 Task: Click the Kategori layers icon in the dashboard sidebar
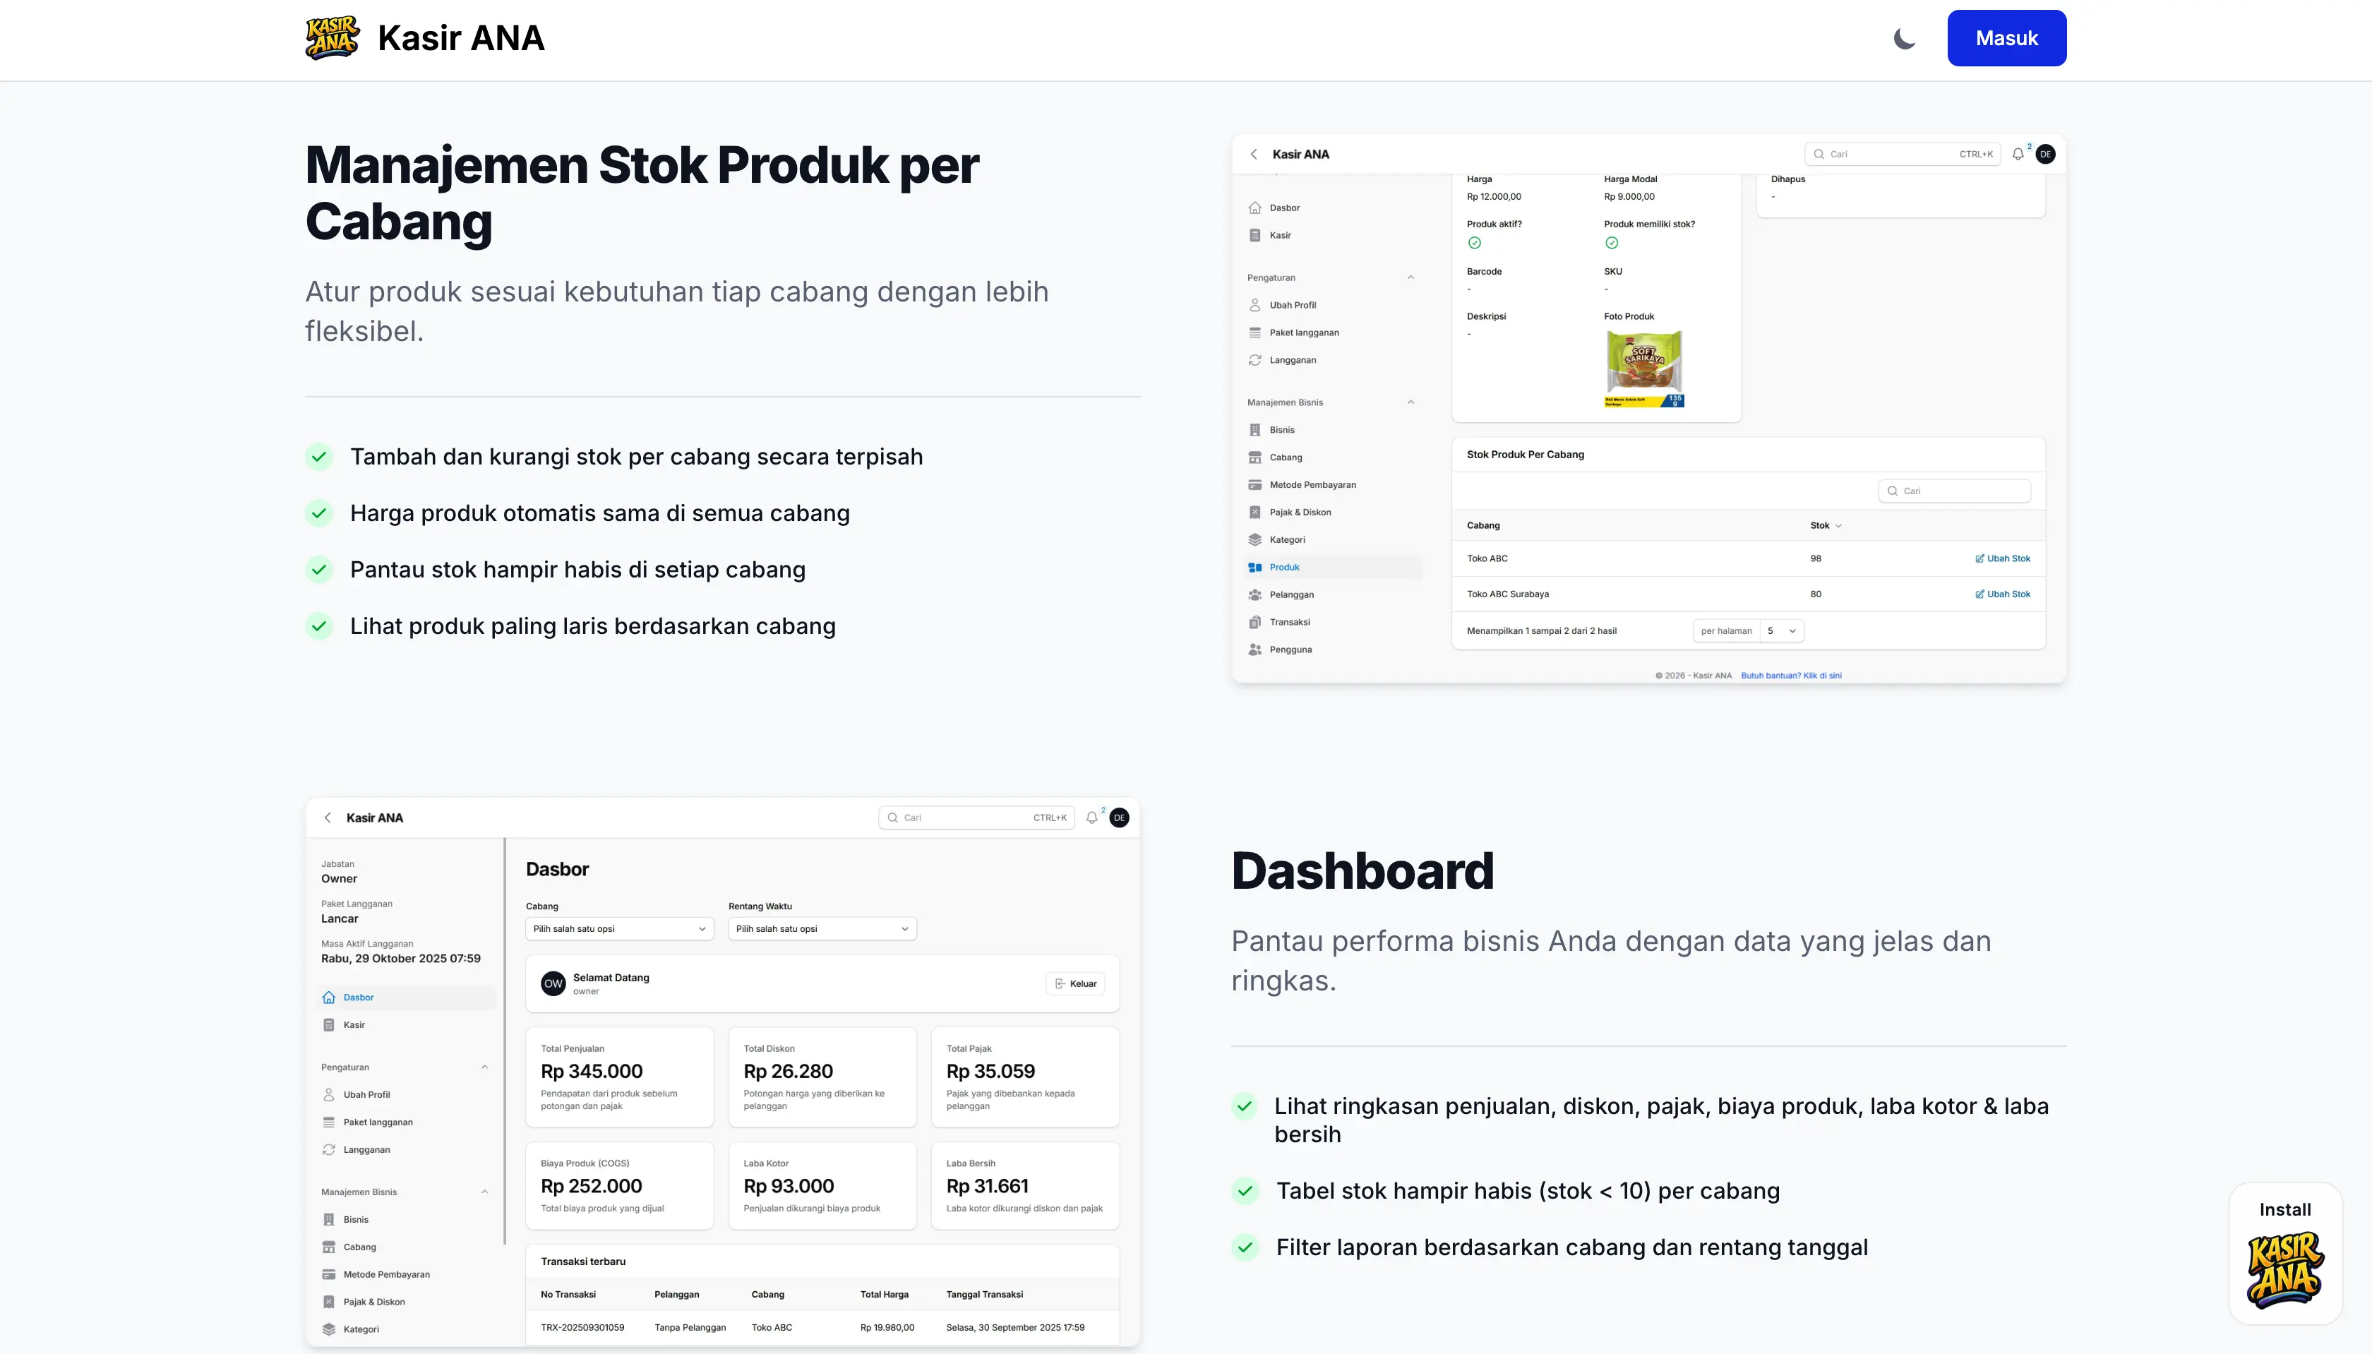click(x=328, y=1329)
